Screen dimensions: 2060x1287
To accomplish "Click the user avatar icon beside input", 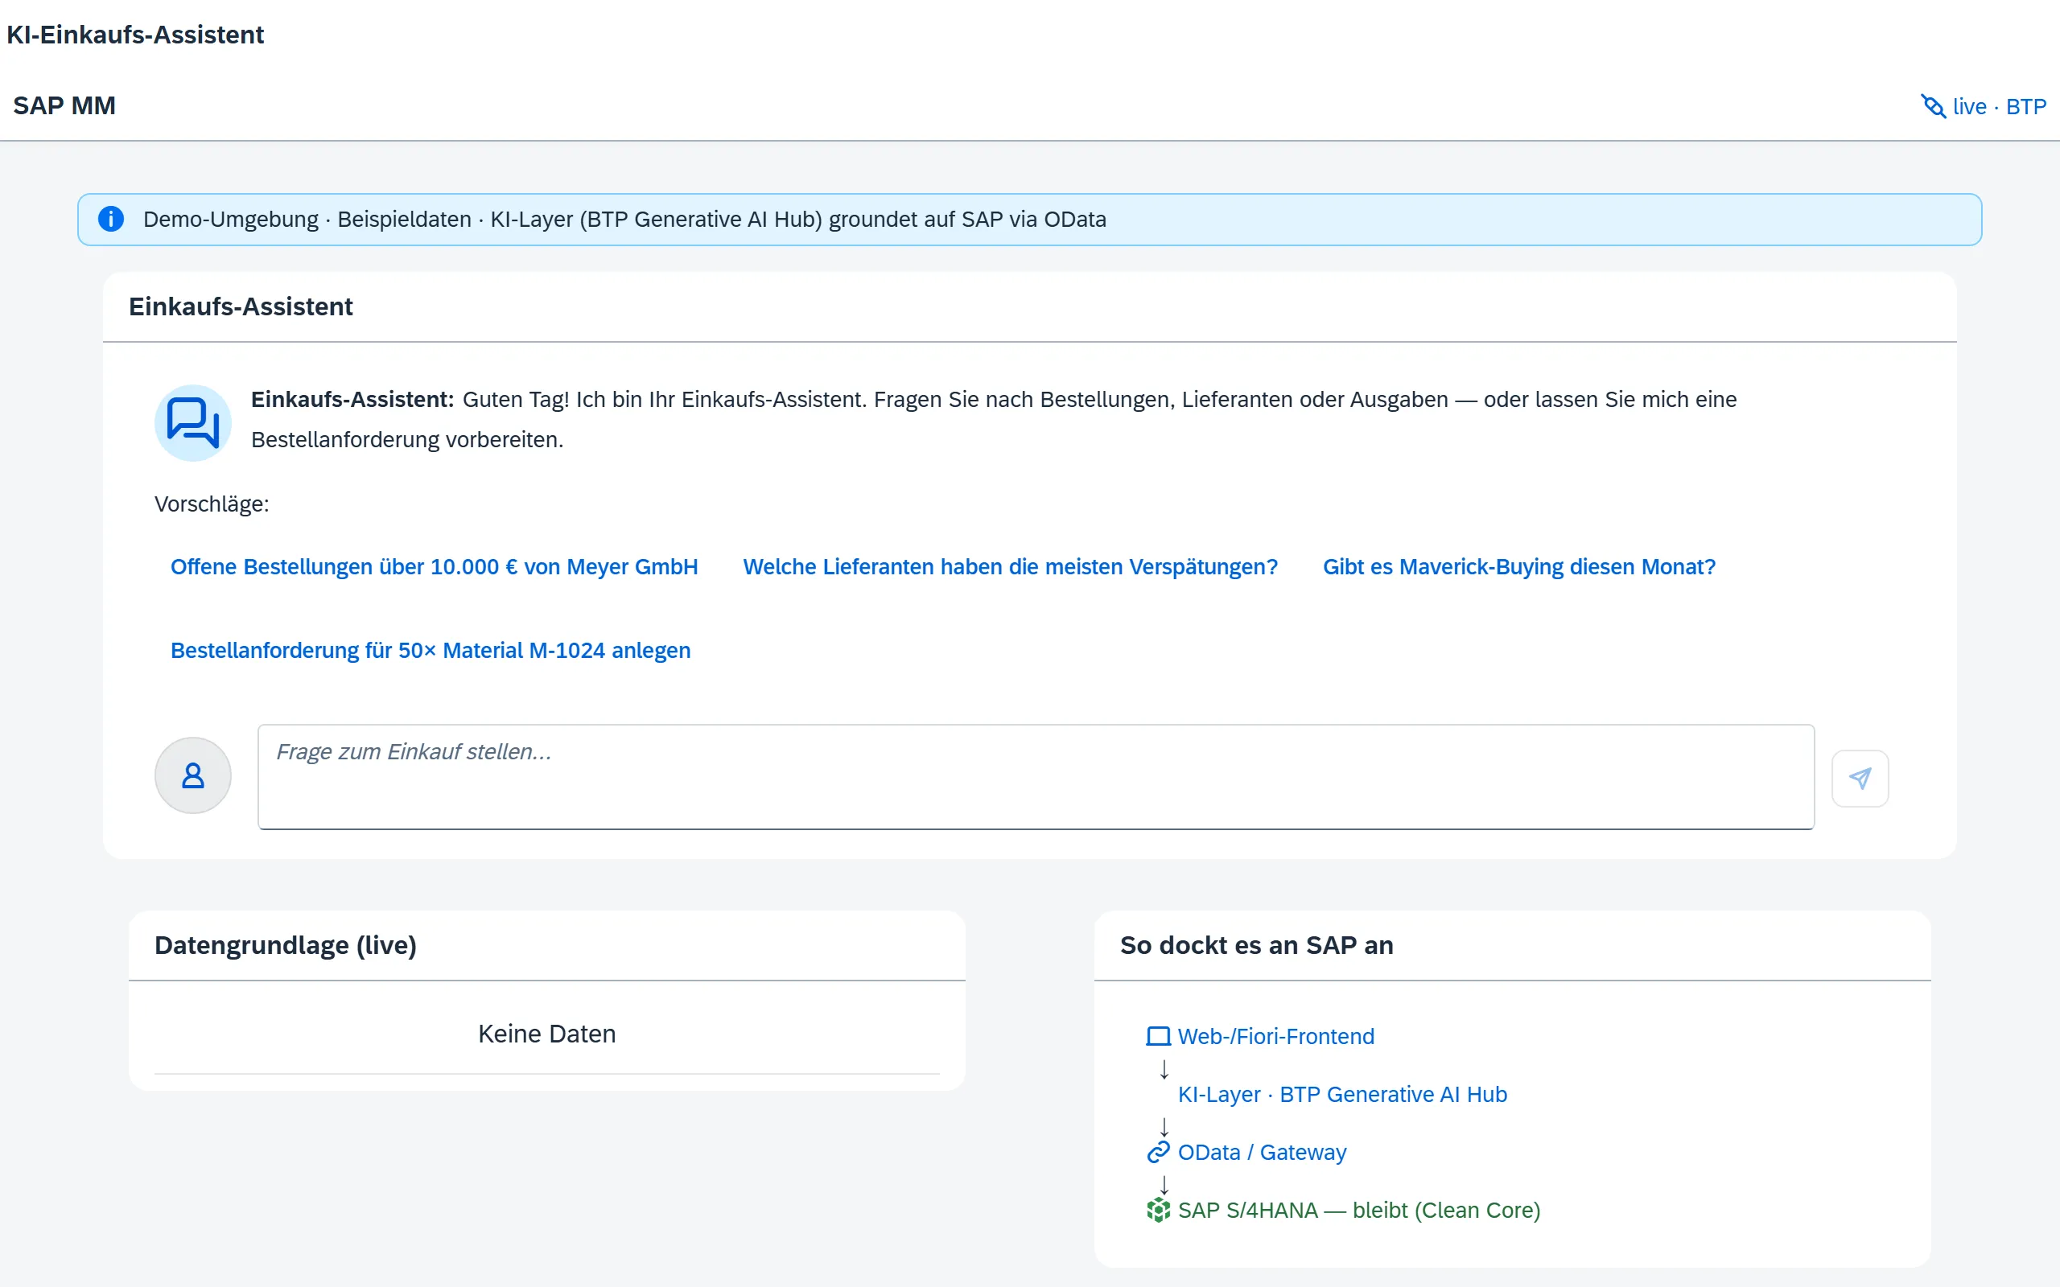I will (x=193, y=775).
